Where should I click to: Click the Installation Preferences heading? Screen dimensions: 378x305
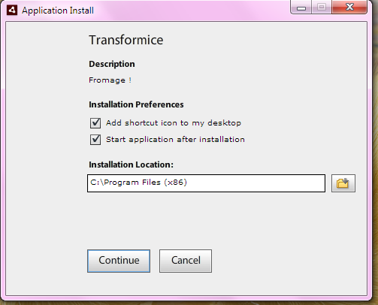coord(136,104)
